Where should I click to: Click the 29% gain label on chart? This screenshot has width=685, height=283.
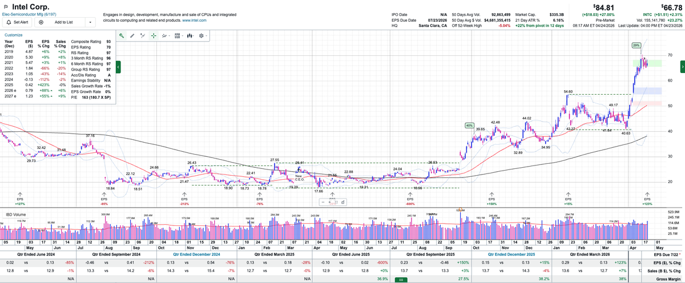tap(636, 45)
